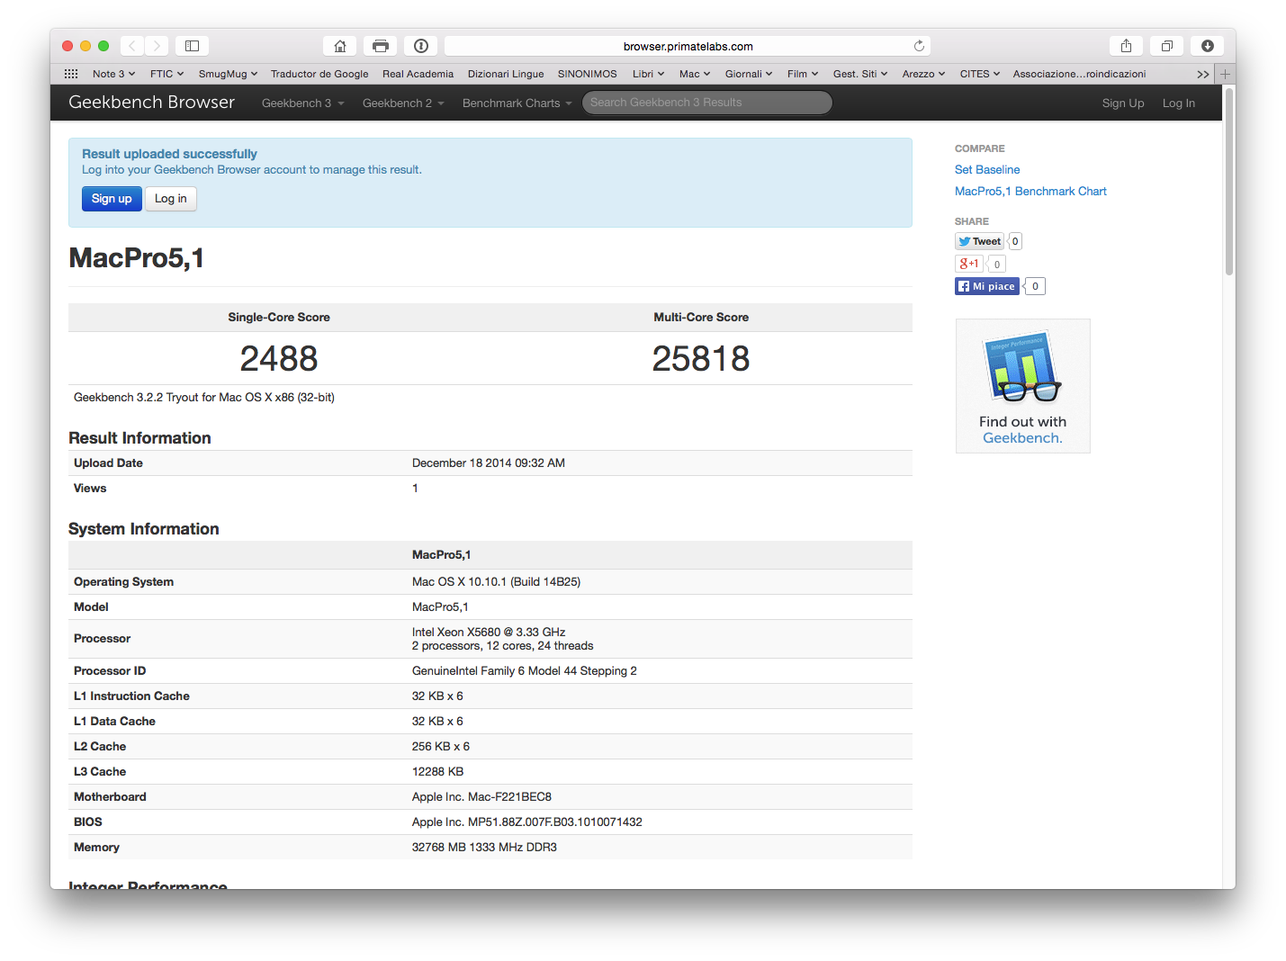Click the Memory value 32768 MB

pyautogui.click(x=484, y=848)
